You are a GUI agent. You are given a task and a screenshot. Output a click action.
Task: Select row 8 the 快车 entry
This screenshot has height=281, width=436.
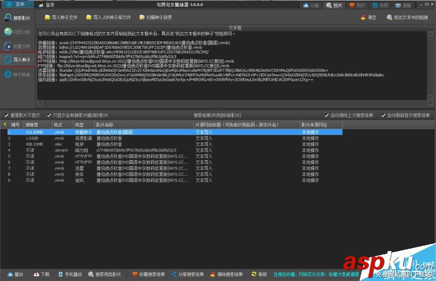pyautogui.click(x=174, y=175)
